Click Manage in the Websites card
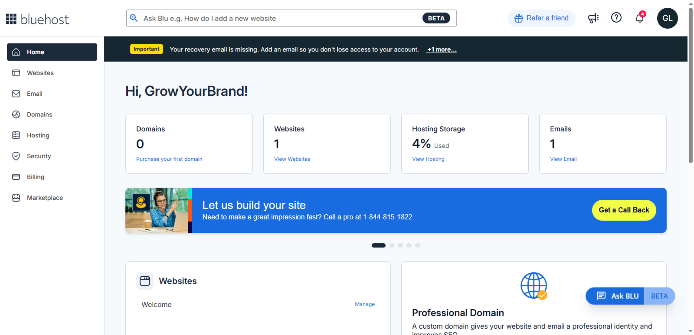Viewport: 694px width, 335px height. pyautogui.click(x=364, y=304)
